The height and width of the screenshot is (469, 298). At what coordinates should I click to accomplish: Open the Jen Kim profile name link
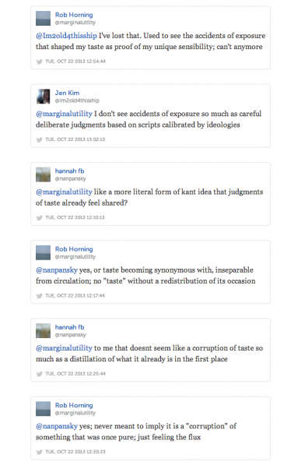point(67,93)
